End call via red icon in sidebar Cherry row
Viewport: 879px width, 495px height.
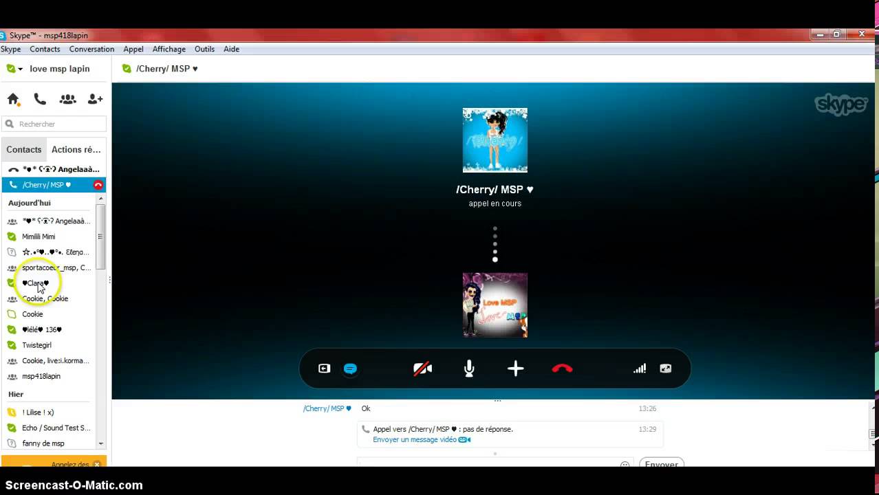click(98, 185)
